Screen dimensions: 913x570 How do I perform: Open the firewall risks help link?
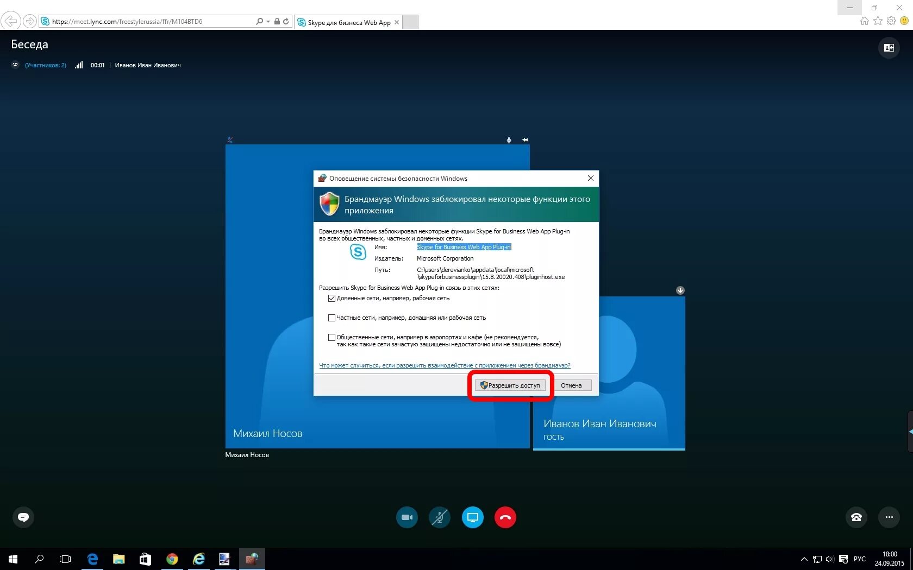[445, 365]
